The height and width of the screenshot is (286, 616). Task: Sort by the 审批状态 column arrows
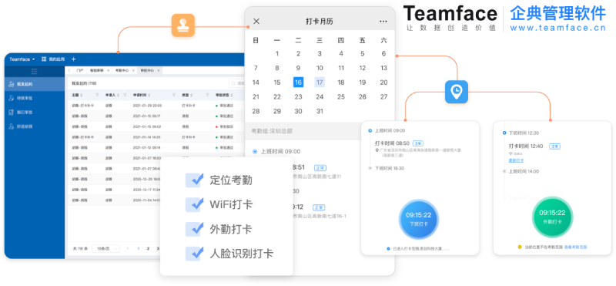pyautogui.click(x=232, y=95)
